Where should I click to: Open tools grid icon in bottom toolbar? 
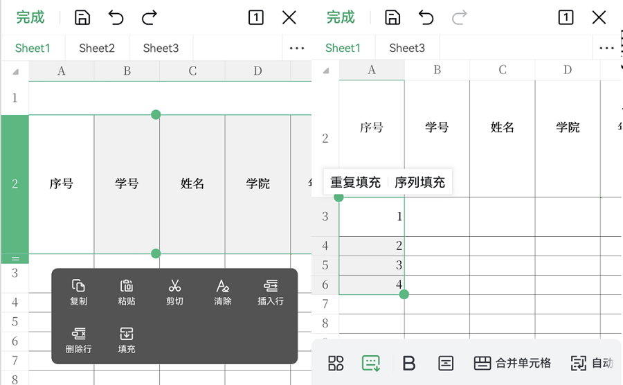pos(336,363)
